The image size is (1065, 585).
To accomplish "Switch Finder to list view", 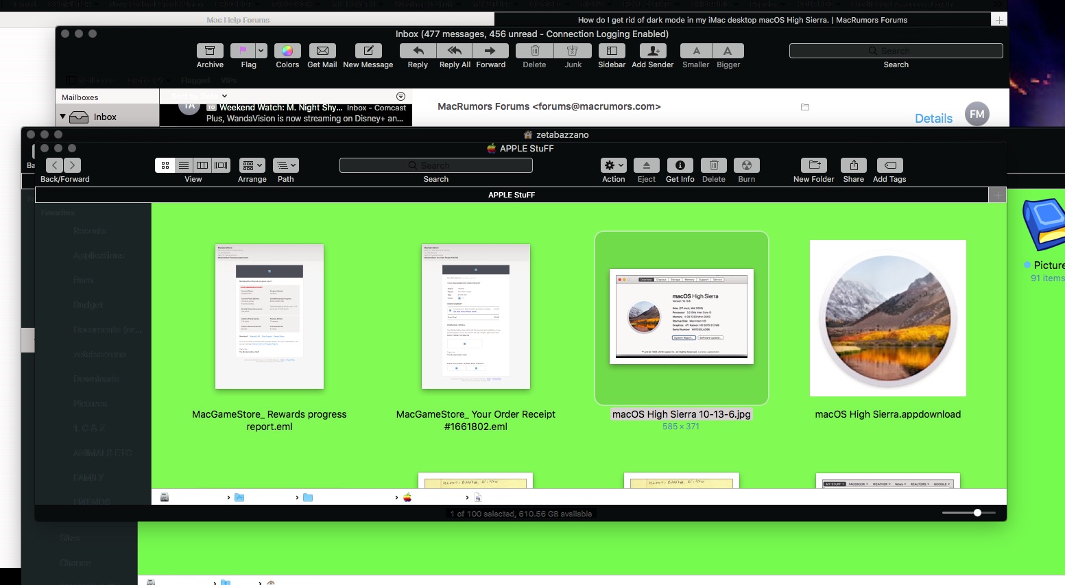I will (x=184, y=165).
